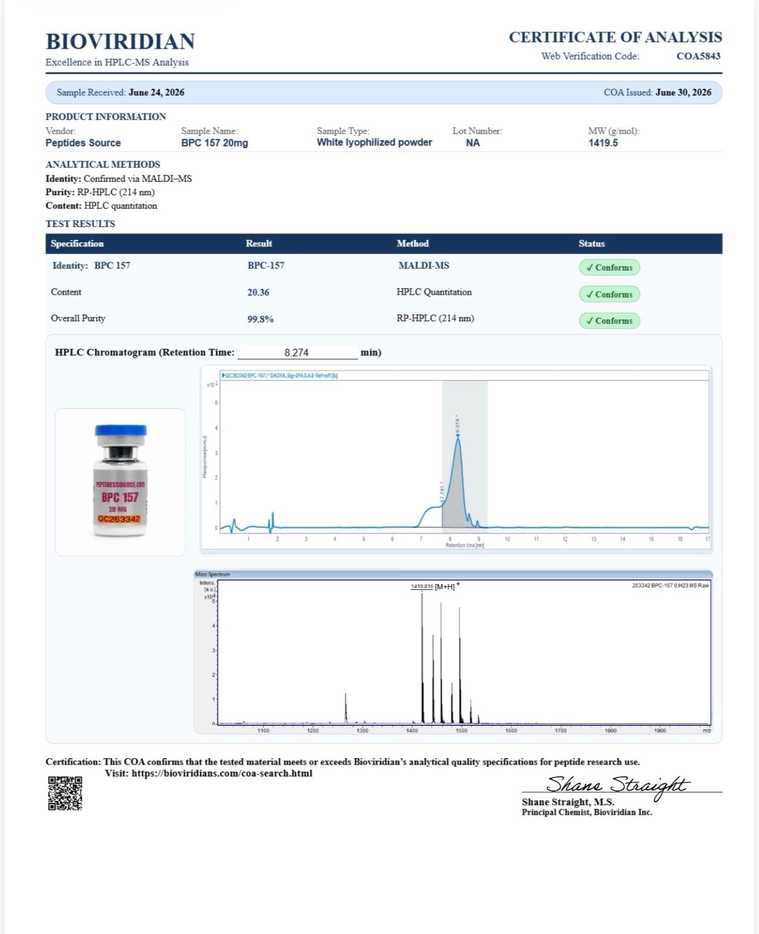Click the 8.274 peak marker in the chromatogram
The image size is (759, 934).
[458, 435]
